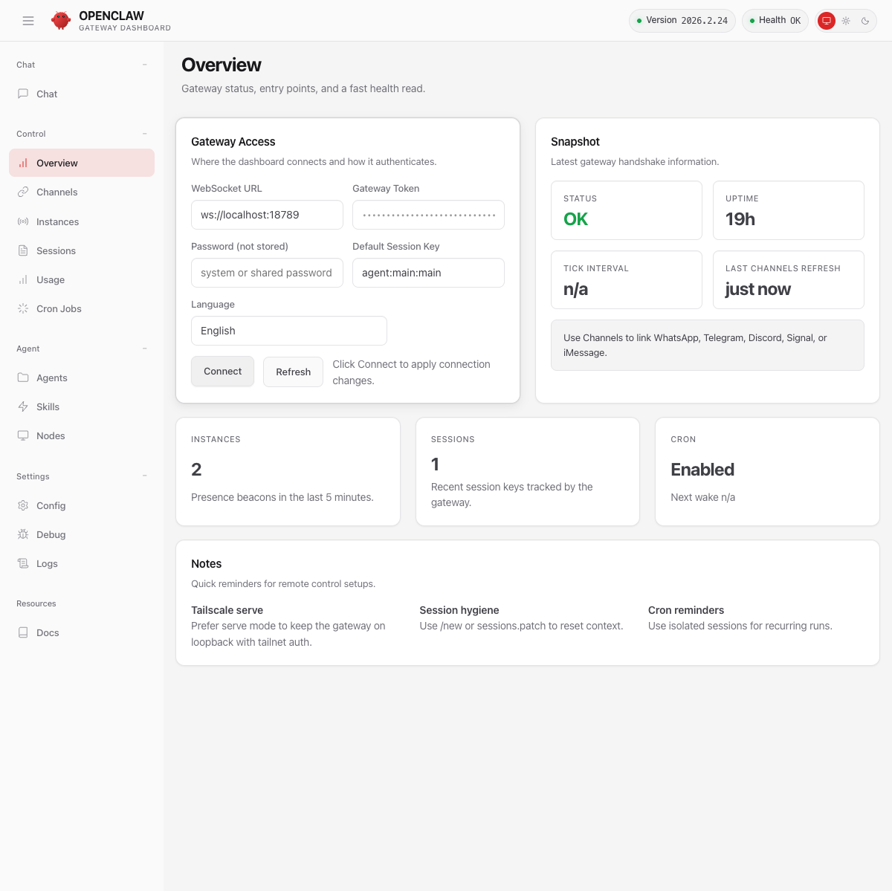Viewport: 892px width, 891px height.
Task: Click the Cron Jobs spinner icon
Action: 23,308
